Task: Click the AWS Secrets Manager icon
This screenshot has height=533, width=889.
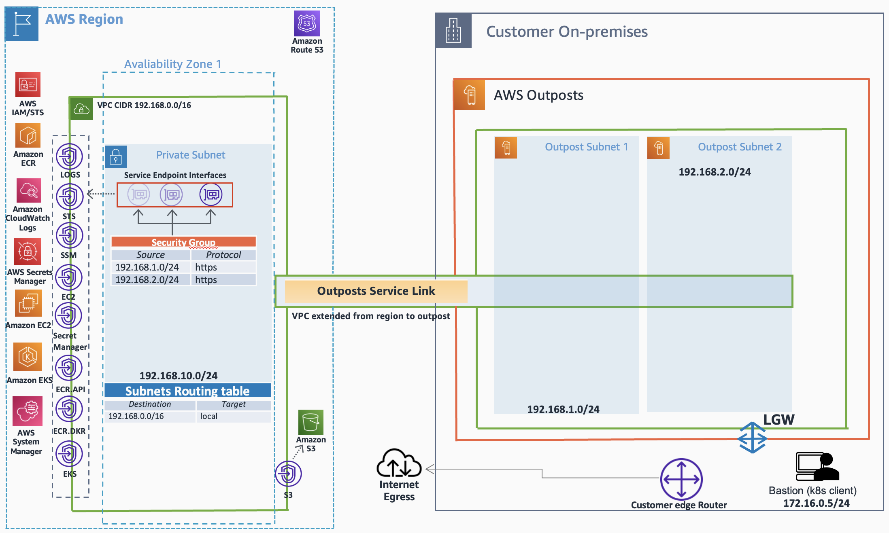Action: pyautogui.click(x=28, y=252)
